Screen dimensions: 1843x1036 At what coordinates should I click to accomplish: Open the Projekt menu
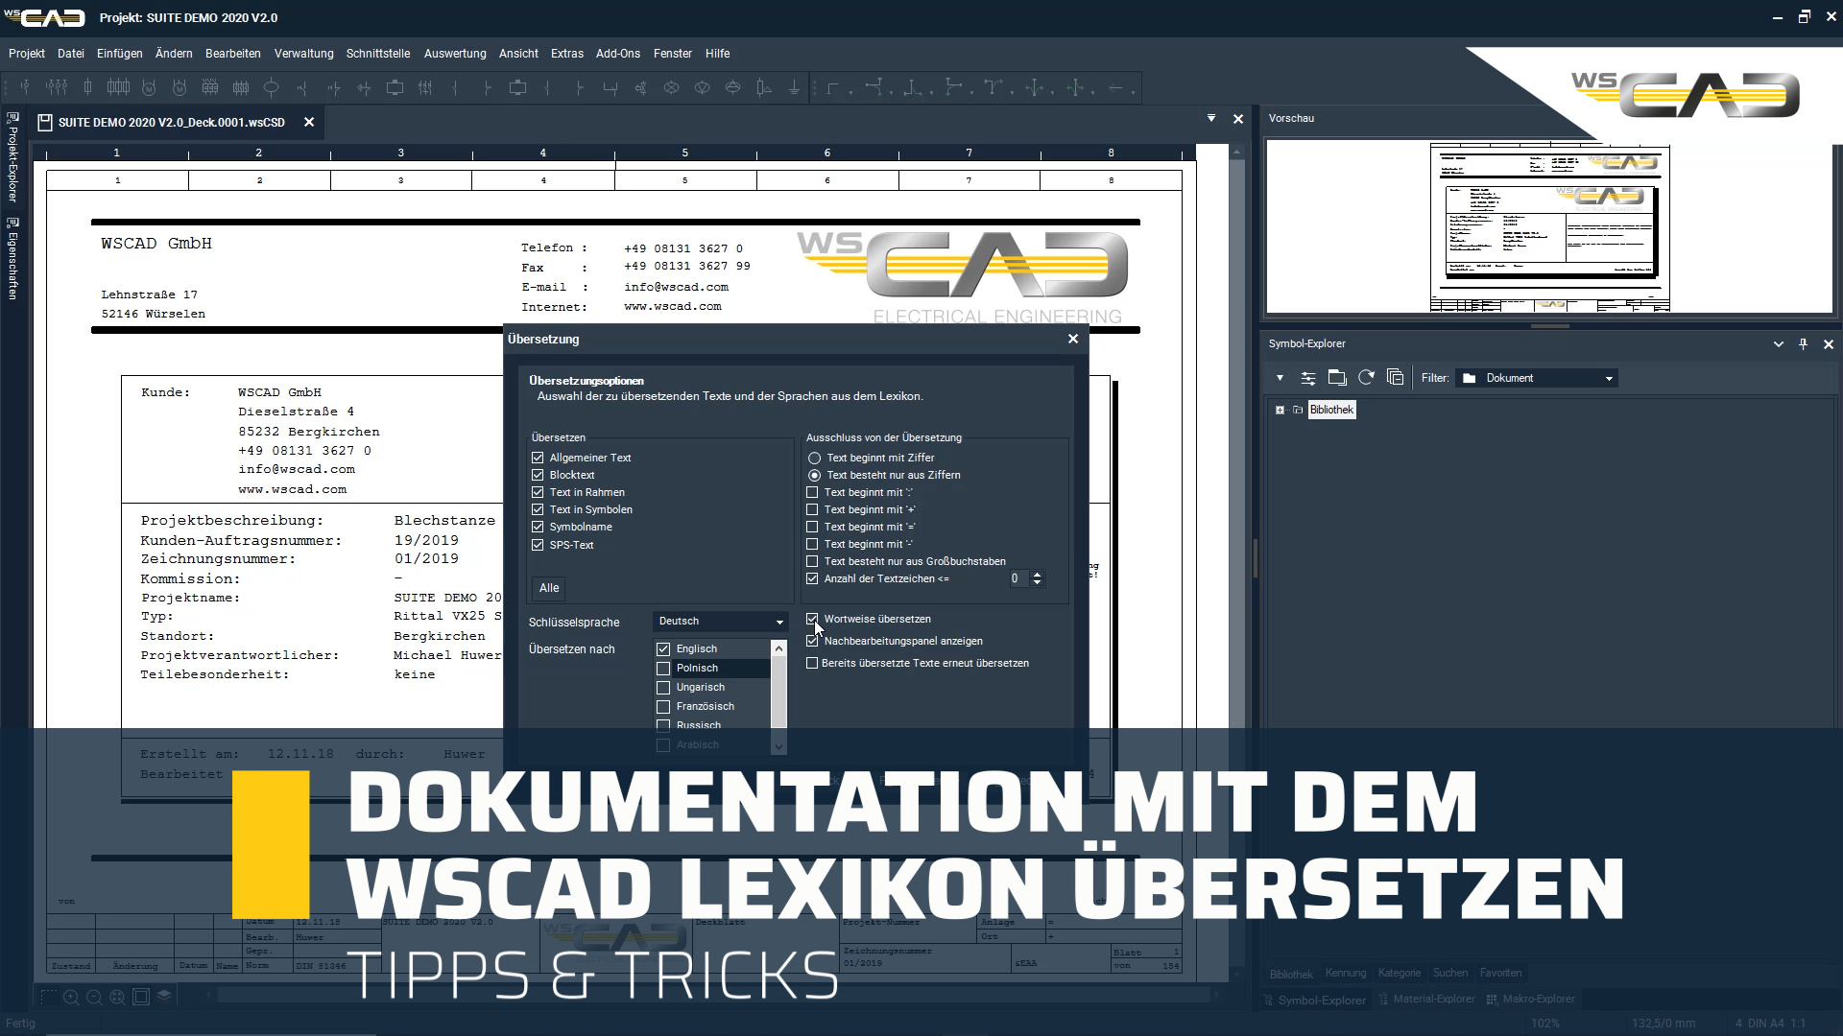(x=27, y=54)
